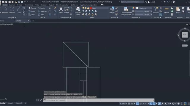Screen dimensions: 190x106
Task: Click the Gruppo tool
Action: (156, 10)
